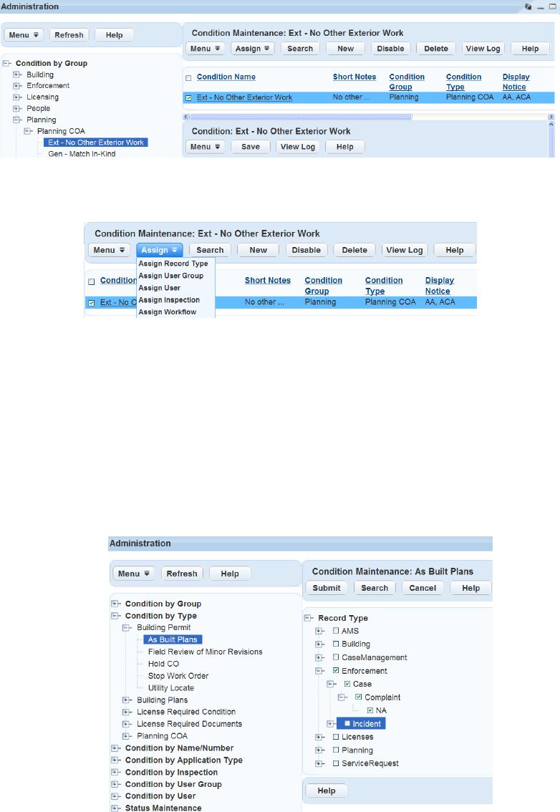Tick the header checkbox in the middle panel table
Image resolution: width=560 pixels, height=812 pixels.
point(92,281)
